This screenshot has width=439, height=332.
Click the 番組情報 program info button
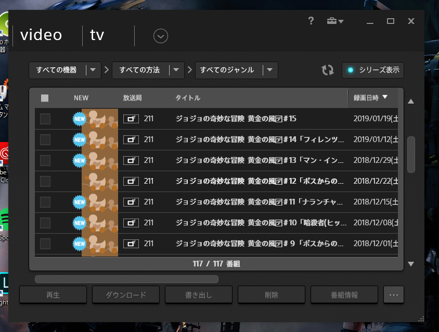point(344,295)
